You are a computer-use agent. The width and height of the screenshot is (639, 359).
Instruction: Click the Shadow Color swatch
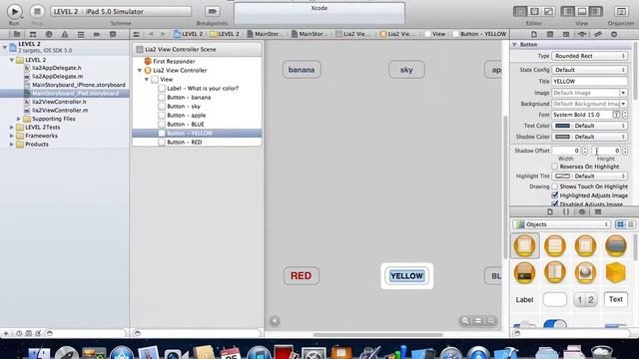point(562,137)
